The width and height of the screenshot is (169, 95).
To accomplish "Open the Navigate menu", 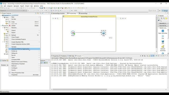I will pos(16,6).
